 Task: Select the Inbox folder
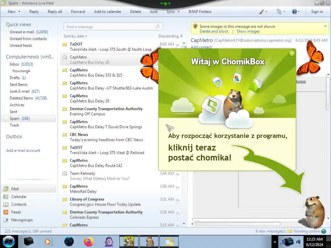(21, 64)
